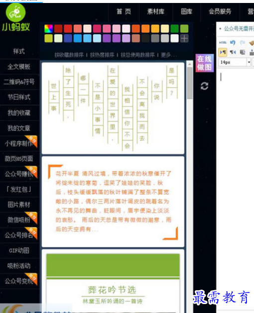Open 全文模板 templates section
Viewport: 254px width, 313px height.
[19, 67]
